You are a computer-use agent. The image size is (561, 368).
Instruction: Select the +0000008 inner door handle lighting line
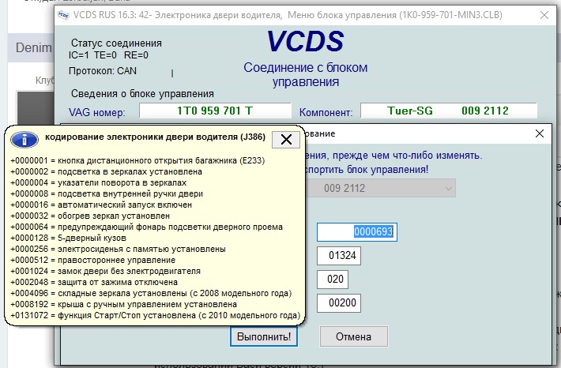click(107, 193)
